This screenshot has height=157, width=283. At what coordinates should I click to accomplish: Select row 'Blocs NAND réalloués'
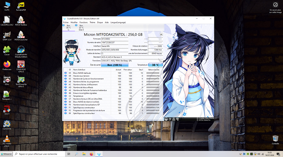point(111,73)
